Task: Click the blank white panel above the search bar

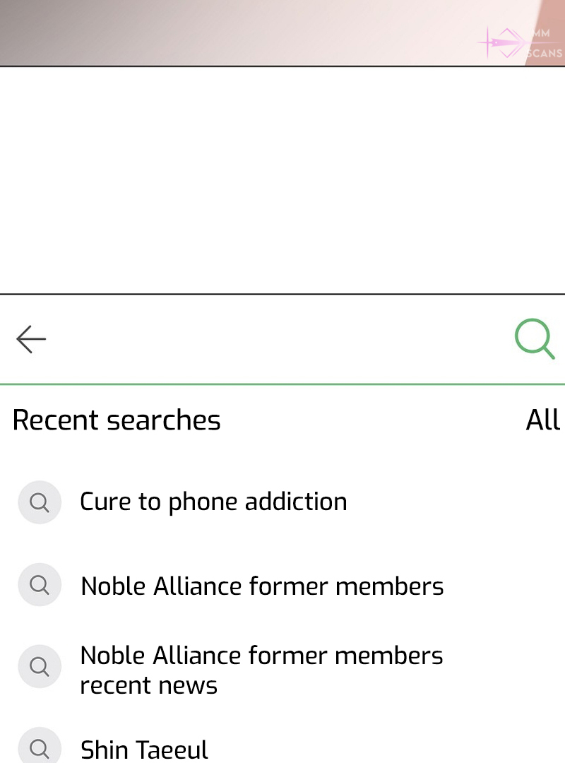Action: 282,180
